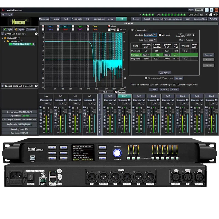Image resolution: width=219 pixels, height=219 pixels.
Task: Click the Use XOver button
Action: click(165, 73)
